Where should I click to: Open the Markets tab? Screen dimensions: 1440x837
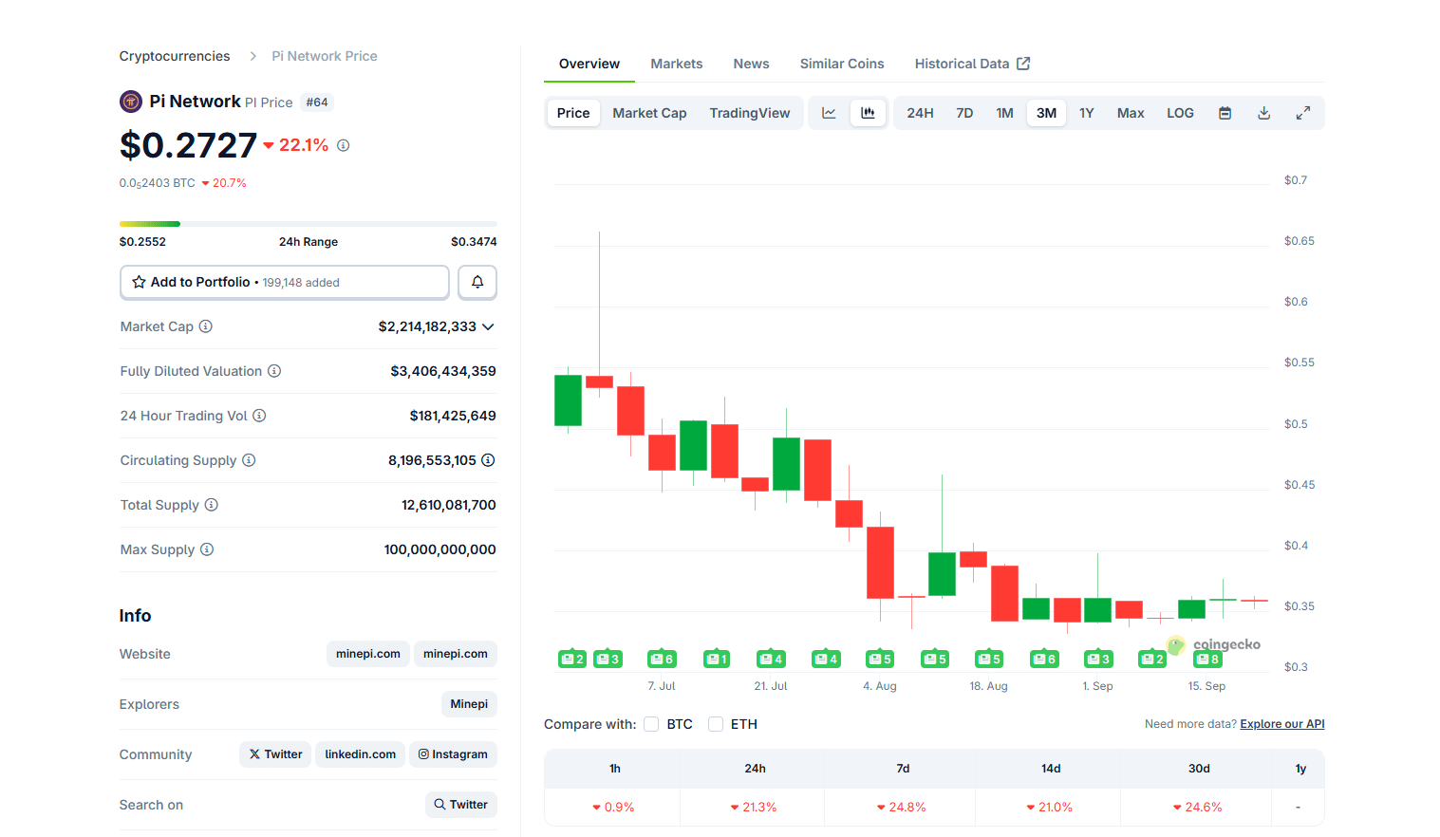(676, 64)
